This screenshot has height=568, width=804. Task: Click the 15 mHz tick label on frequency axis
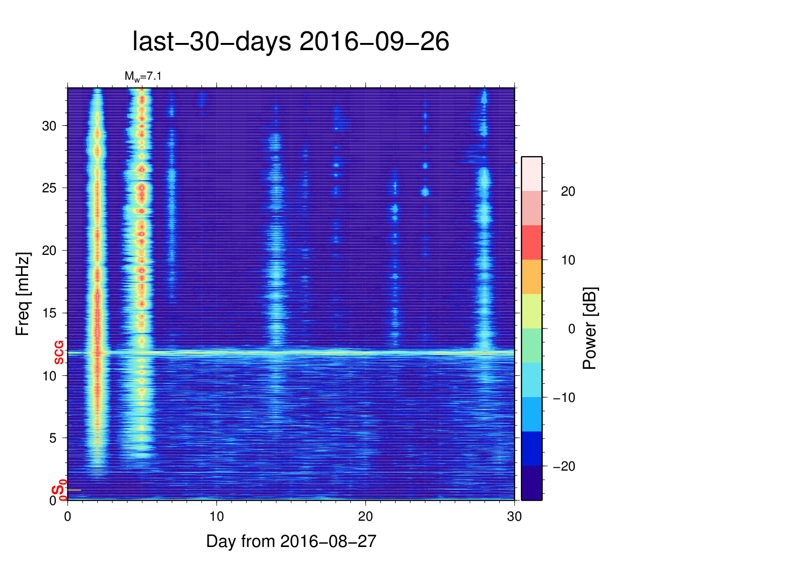tap(49, 313)
